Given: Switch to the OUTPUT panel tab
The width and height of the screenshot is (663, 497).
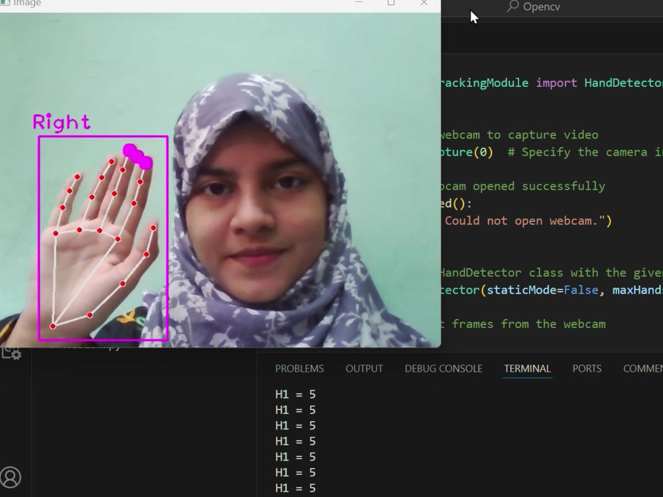Looking at the screenshot, I should click(x=364, y=368).
